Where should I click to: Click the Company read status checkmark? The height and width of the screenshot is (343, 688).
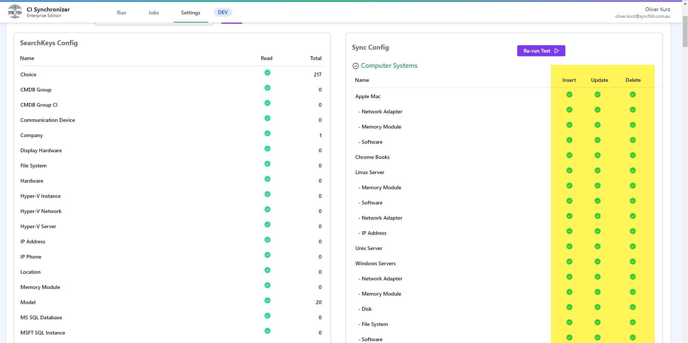coord(267,133)
